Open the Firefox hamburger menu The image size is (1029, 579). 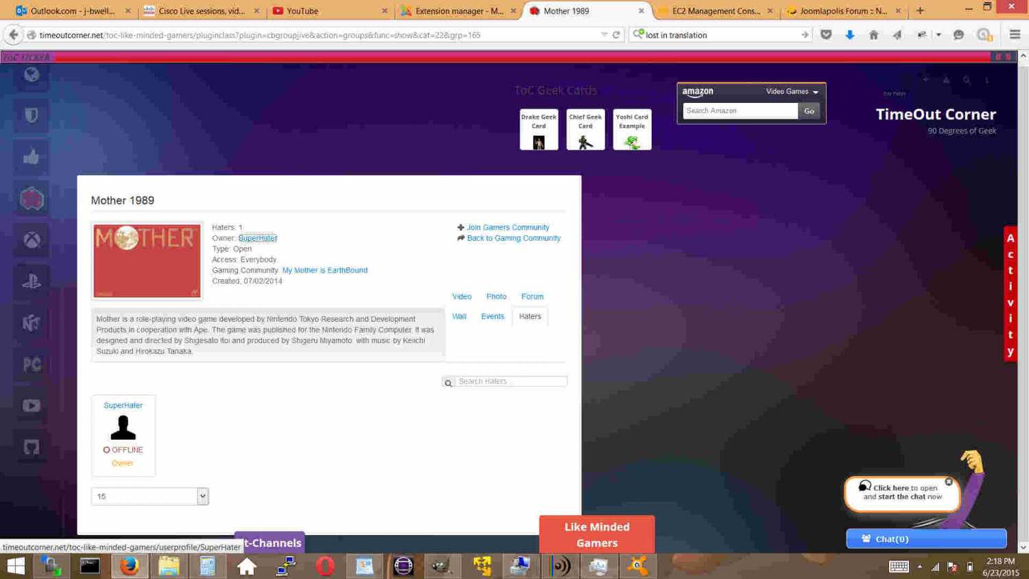[x=1015, y=34]
